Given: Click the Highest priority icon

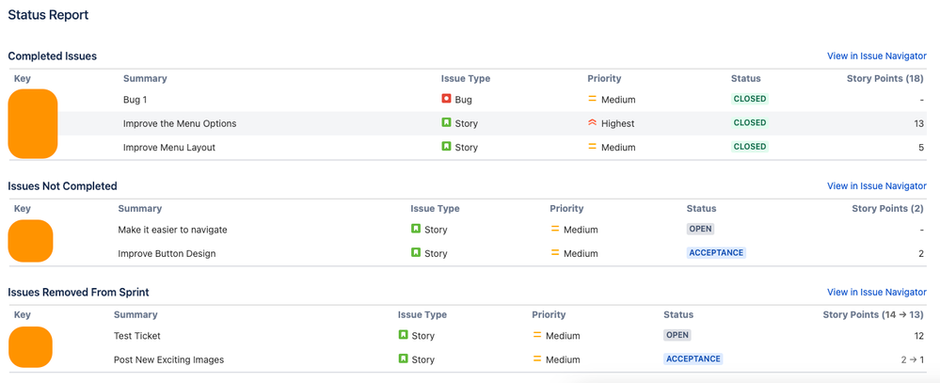Looking at the screenshot, I should point(593,123).
